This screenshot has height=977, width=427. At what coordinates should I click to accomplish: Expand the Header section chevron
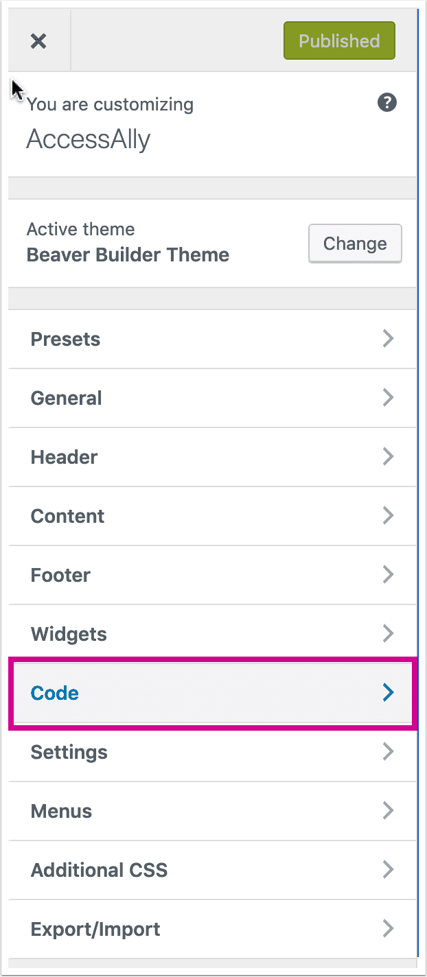(x=388, y=457)
